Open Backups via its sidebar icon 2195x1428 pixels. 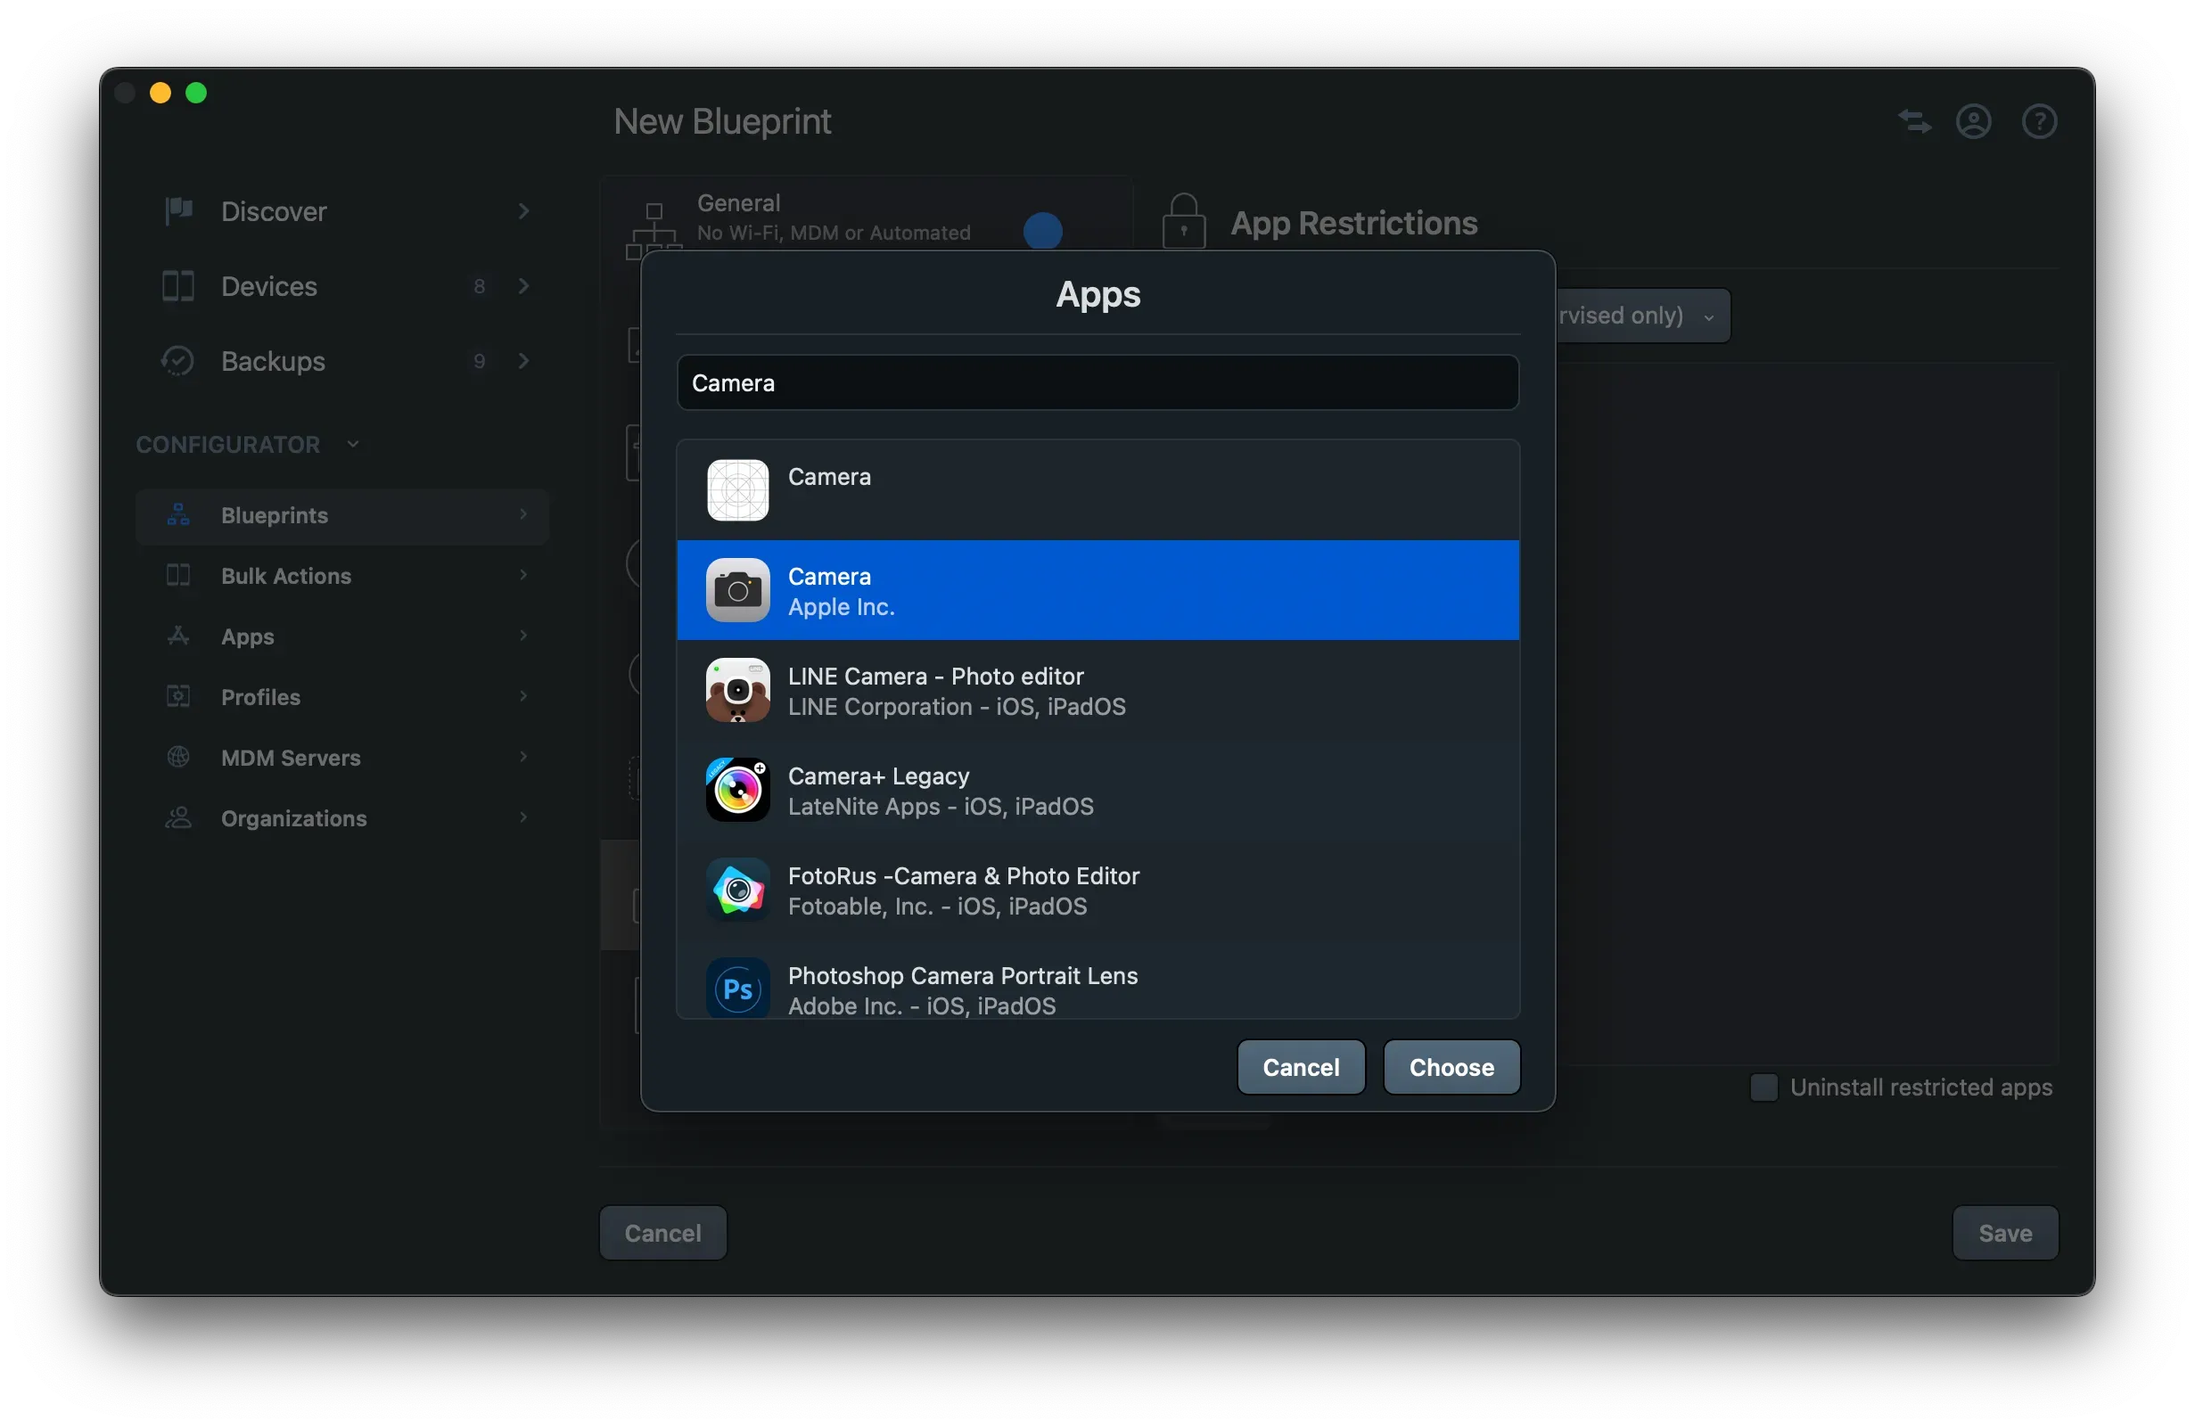(x=178, y=360)
